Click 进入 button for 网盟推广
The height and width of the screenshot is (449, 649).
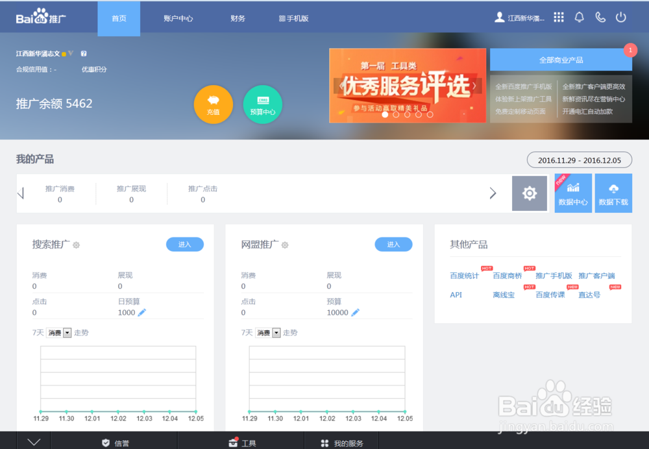pos(393,244)
